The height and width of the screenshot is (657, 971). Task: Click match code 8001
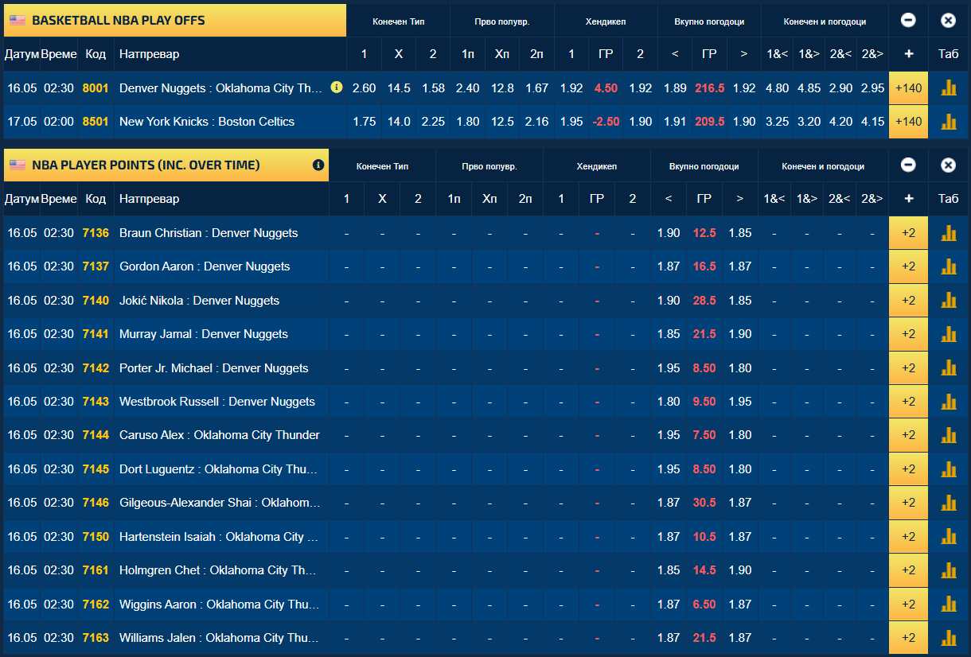pyautogui.click(x=96, y=88)
